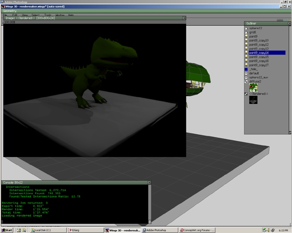This screenshot has height=233, width=292.
Task: Open the Windows Start menu
Action: click(7, 230)
